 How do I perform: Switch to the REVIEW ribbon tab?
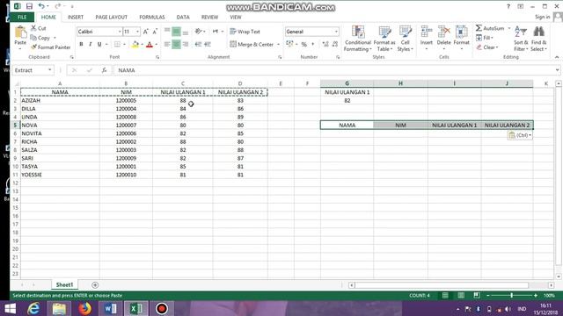pos(209,17)
